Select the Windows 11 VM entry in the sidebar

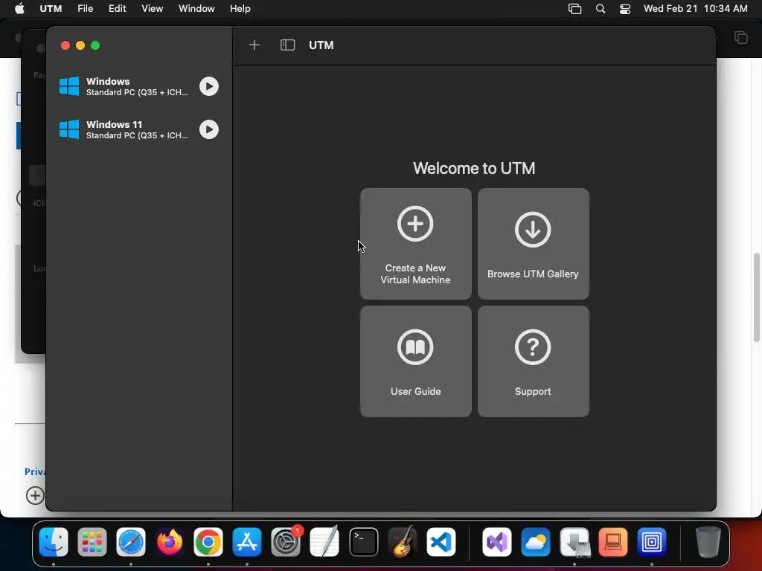click(x=138, y=129)
